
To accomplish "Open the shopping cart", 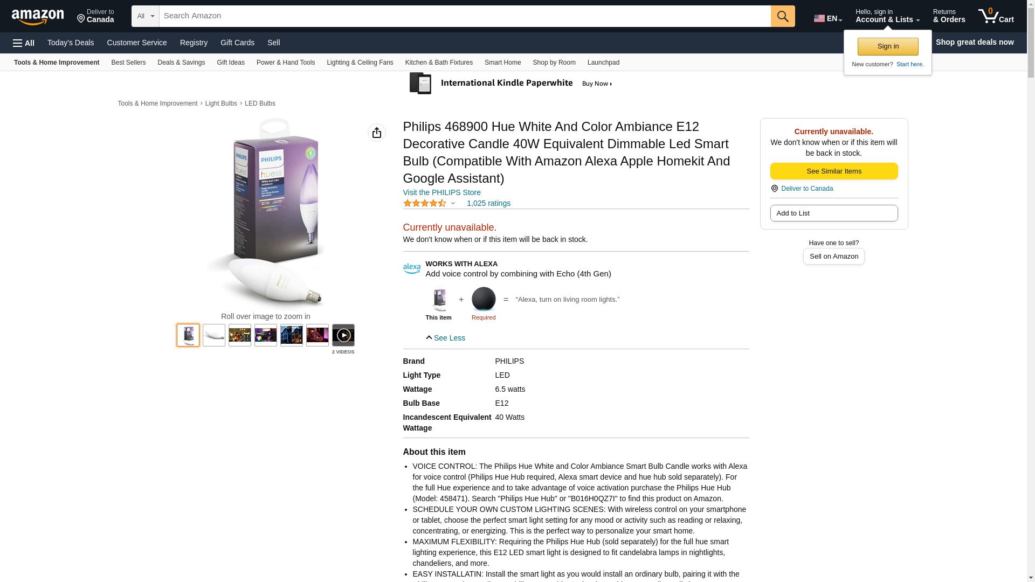I will (x=996, y=16).
